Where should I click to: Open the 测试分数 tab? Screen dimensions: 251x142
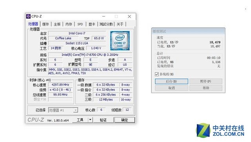(x=106, y=24)
